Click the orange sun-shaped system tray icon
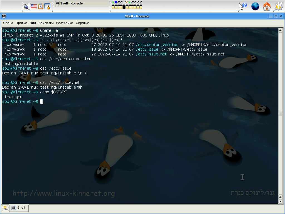The width and height of the screenshot is (285, 214). 127,2
